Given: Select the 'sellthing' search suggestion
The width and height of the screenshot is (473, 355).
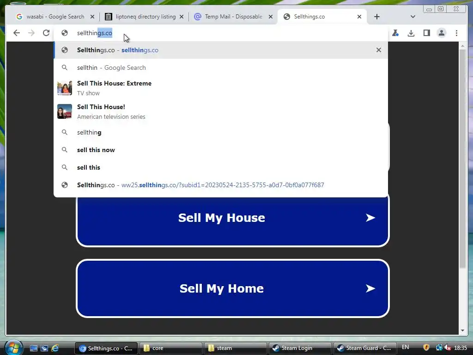Looking at the screenshot, I should (220, 132).
